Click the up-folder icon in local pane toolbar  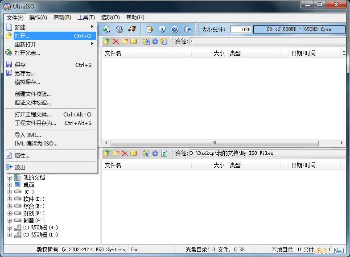tap(107, 153)
